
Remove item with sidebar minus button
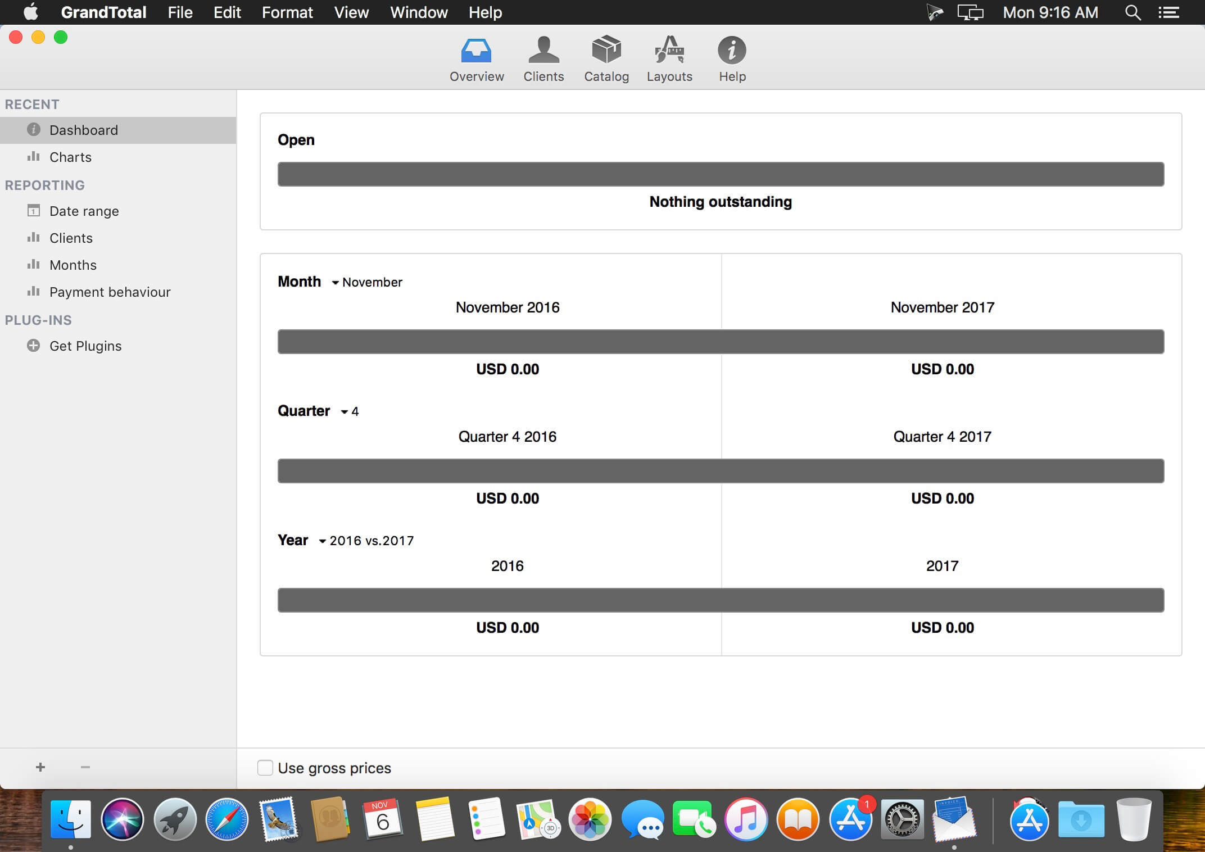[85, 767]
